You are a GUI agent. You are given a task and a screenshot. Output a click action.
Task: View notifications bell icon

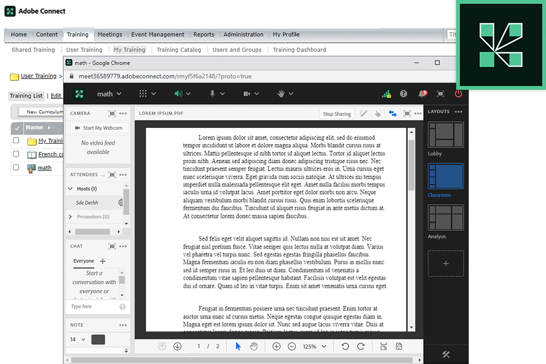[x=422, y=94]
